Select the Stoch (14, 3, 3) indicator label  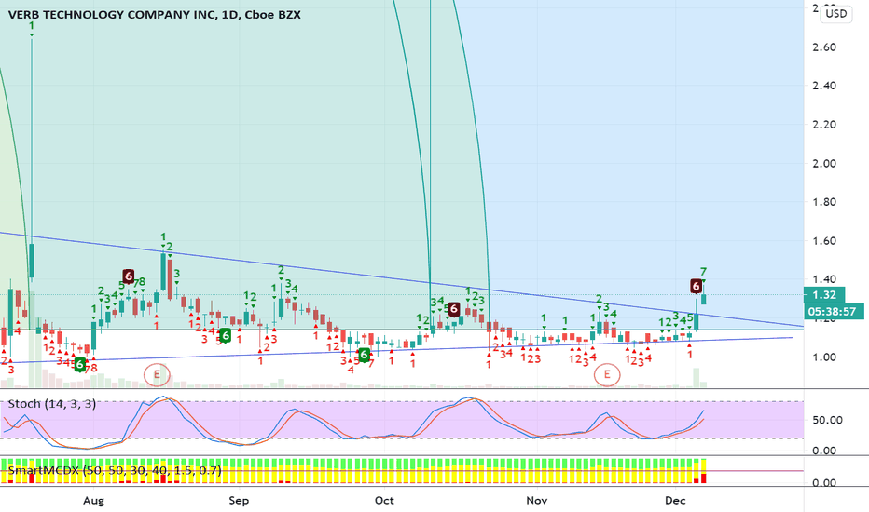tap(52, 404)
